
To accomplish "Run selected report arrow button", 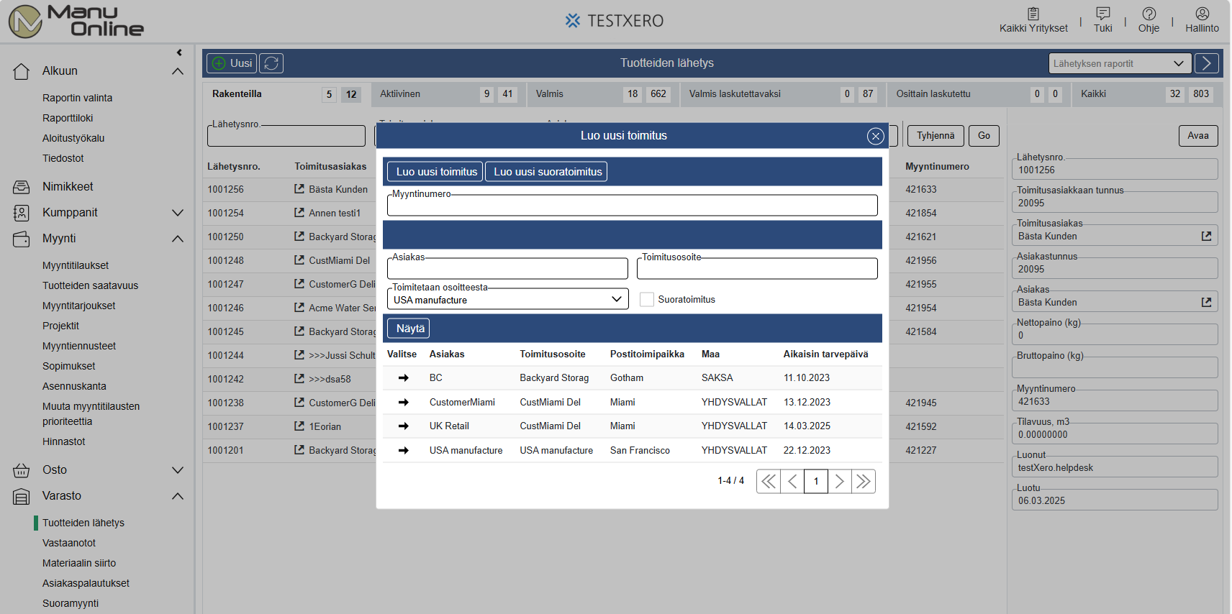I will click(1207, 63).
